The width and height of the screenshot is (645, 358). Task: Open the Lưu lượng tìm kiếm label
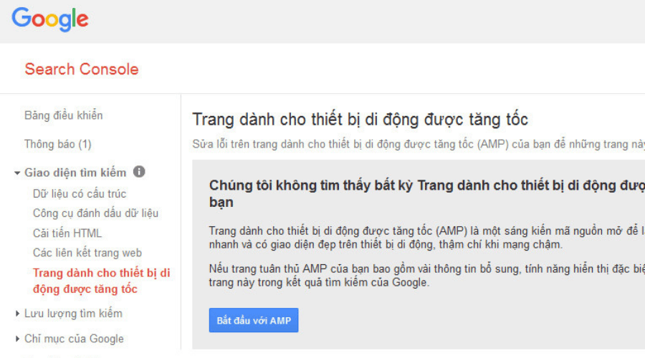tap(73, 314)
